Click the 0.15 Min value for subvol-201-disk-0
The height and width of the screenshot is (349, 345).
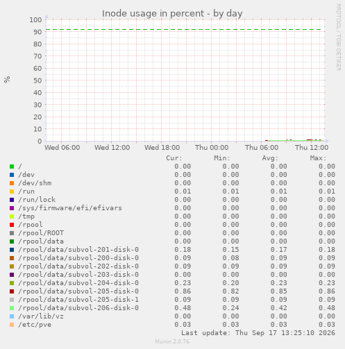[x=230, y=250]
